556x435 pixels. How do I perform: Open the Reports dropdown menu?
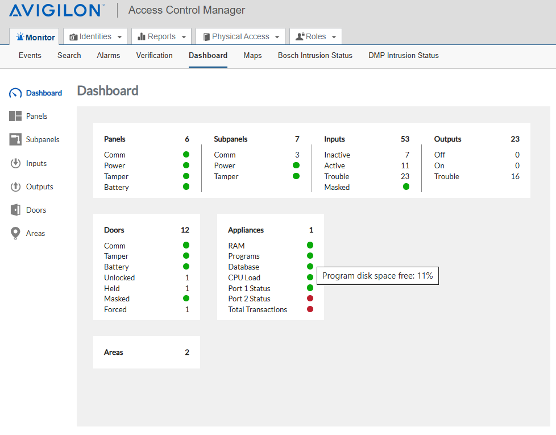click(162, 37)
